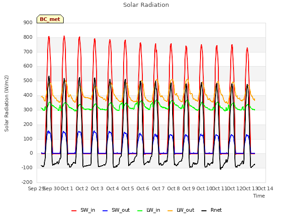Click the 100 y-axis tick label
The height and width of the screenshot is (219, 293).
click(x=28, y=139)
